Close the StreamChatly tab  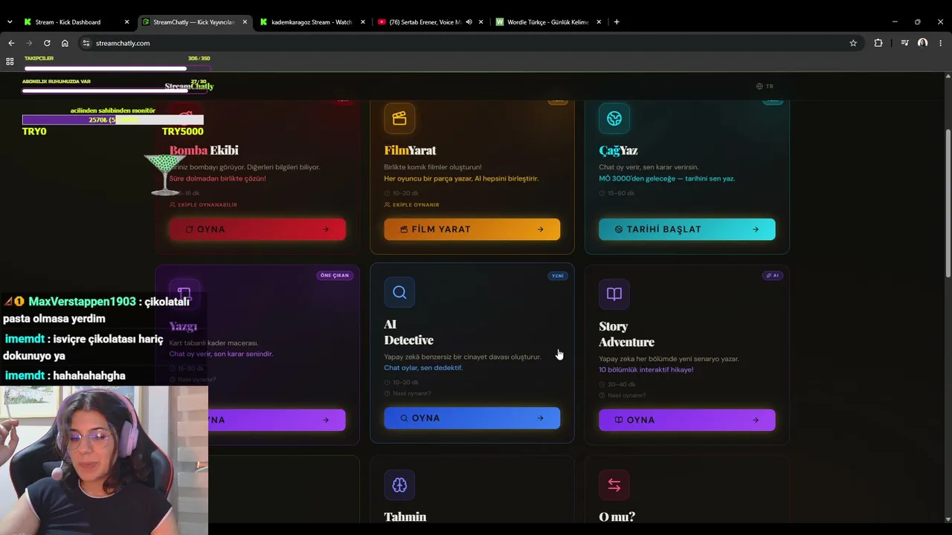(245, 22)
